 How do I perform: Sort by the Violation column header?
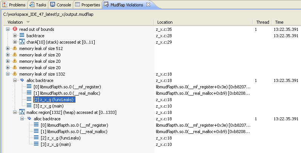coord(15,22)
